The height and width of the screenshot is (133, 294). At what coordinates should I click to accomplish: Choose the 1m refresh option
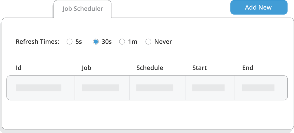[122, 42]
